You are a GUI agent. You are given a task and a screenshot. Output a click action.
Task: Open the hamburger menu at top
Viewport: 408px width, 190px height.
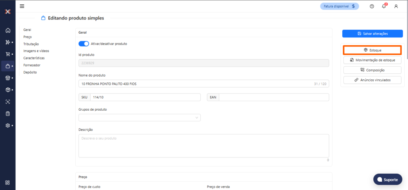(x=22, y=6)
